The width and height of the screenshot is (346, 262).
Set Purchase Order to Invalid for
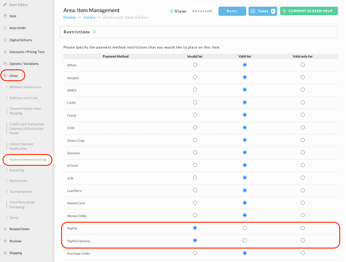195,253
